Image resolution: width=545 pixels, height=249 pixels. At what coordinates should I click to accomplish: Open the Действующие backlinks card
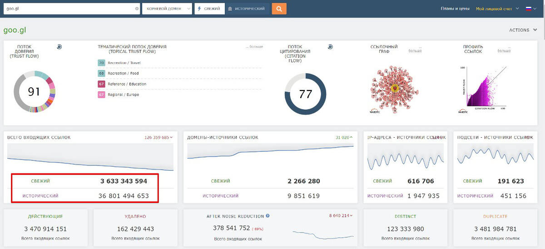pyautogui.click(x=45, y=227)
